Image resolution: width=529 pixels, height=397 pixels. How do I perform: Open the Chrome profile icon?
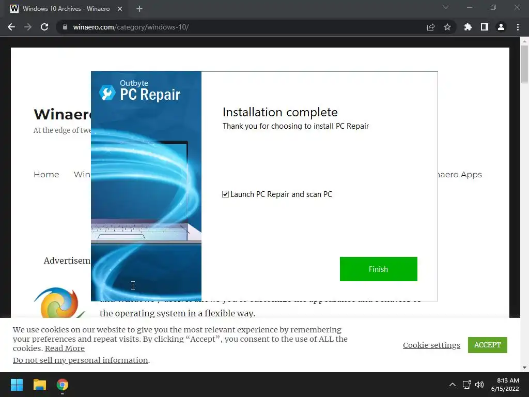click(x=501, y=27)
